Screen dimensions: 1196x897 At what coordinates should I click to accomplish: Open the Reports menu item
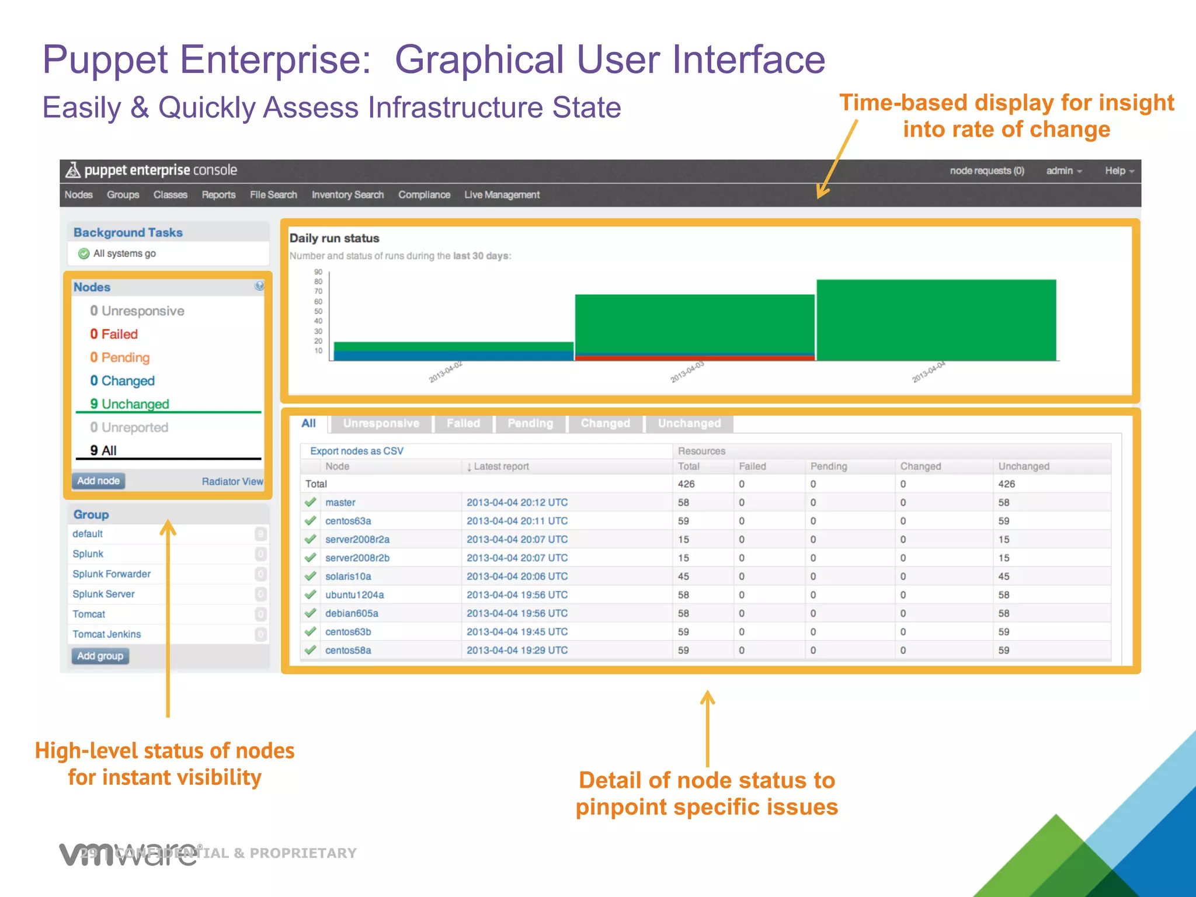pos(218,194)
